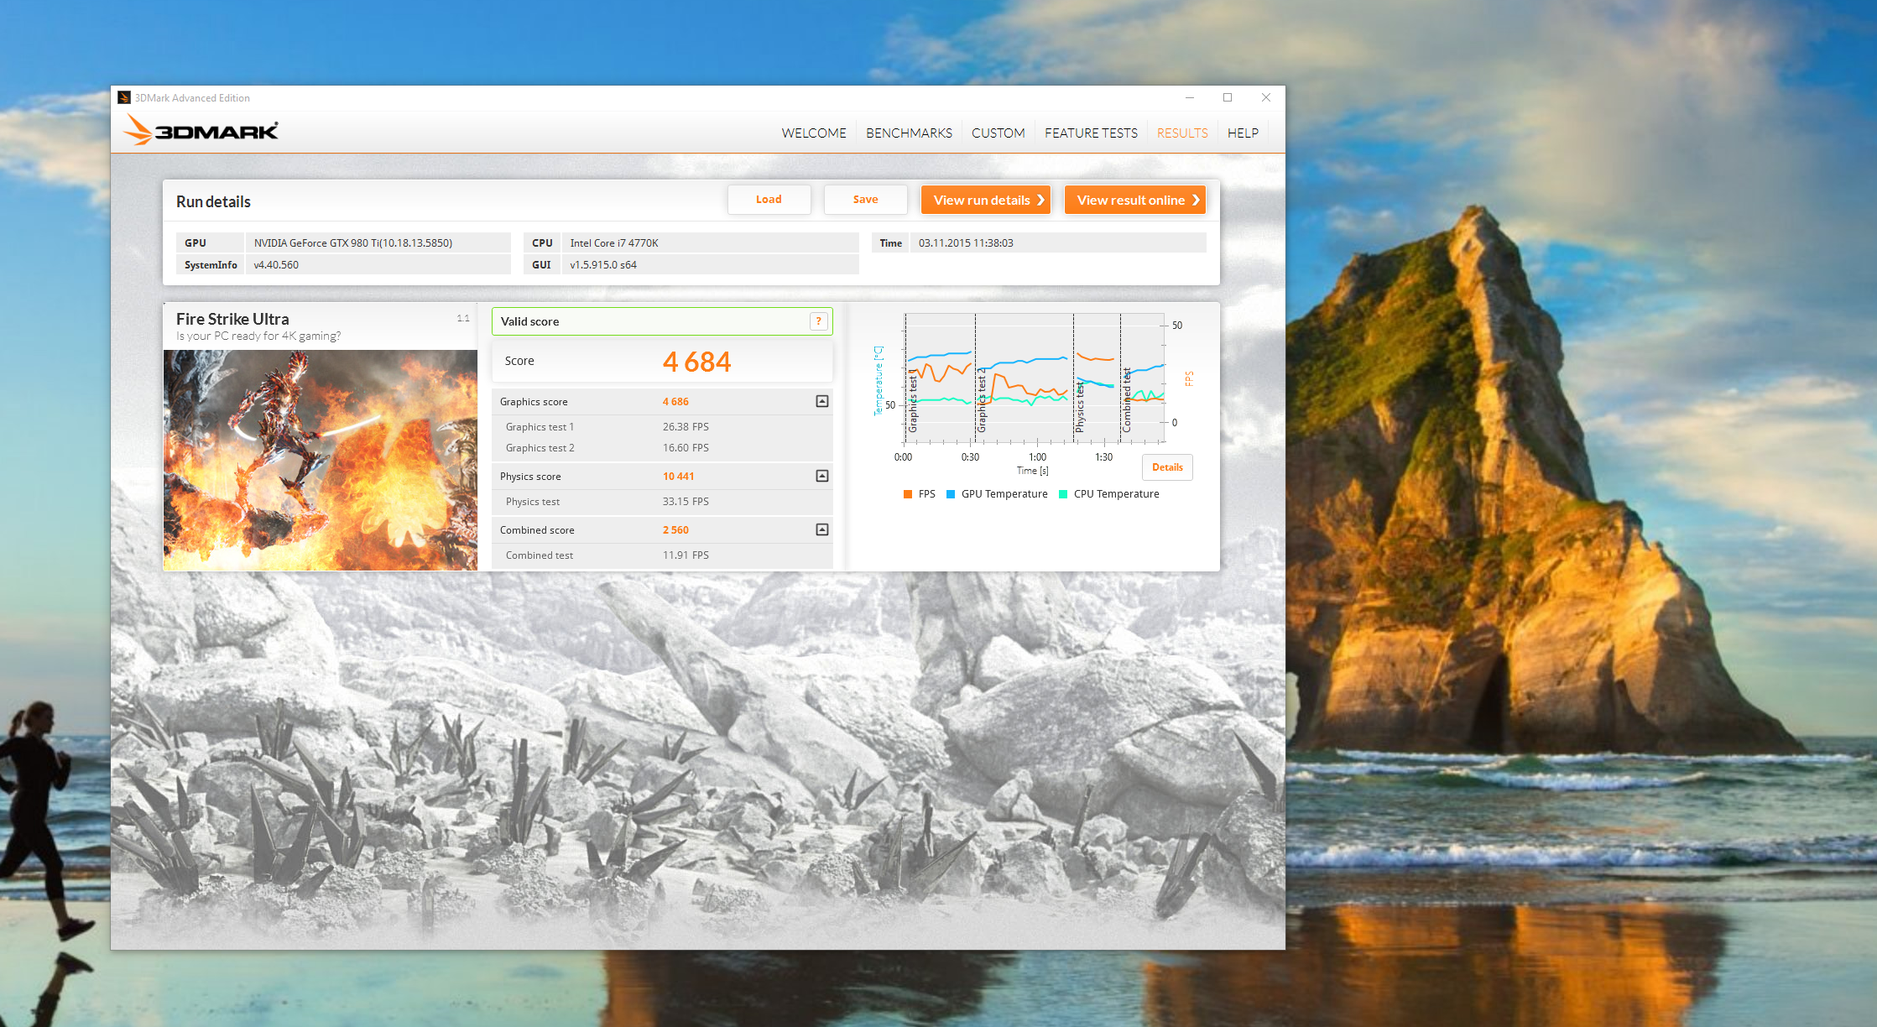The image size is (1877, 1027).
Task: Click the orange FPS legend swatch
Action: (x=908, y=494)
